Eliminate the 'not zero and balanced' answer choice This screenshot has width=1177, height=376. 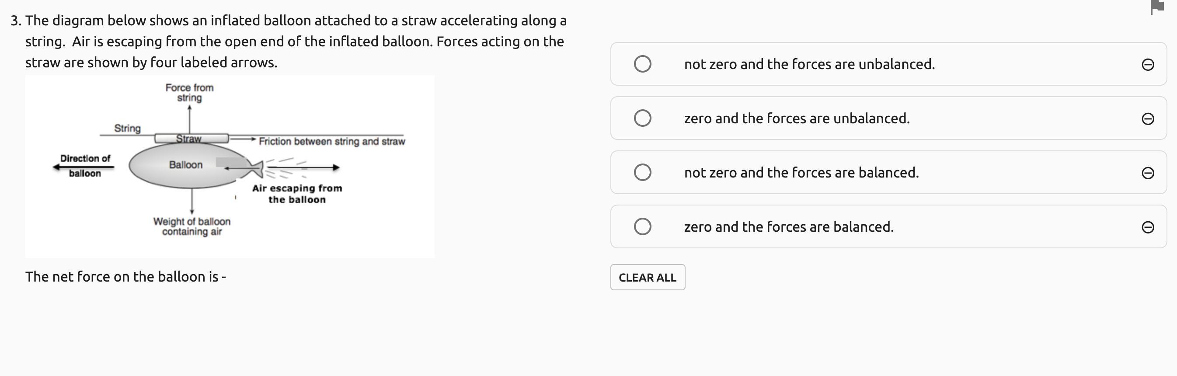(x=1147, y=173)
